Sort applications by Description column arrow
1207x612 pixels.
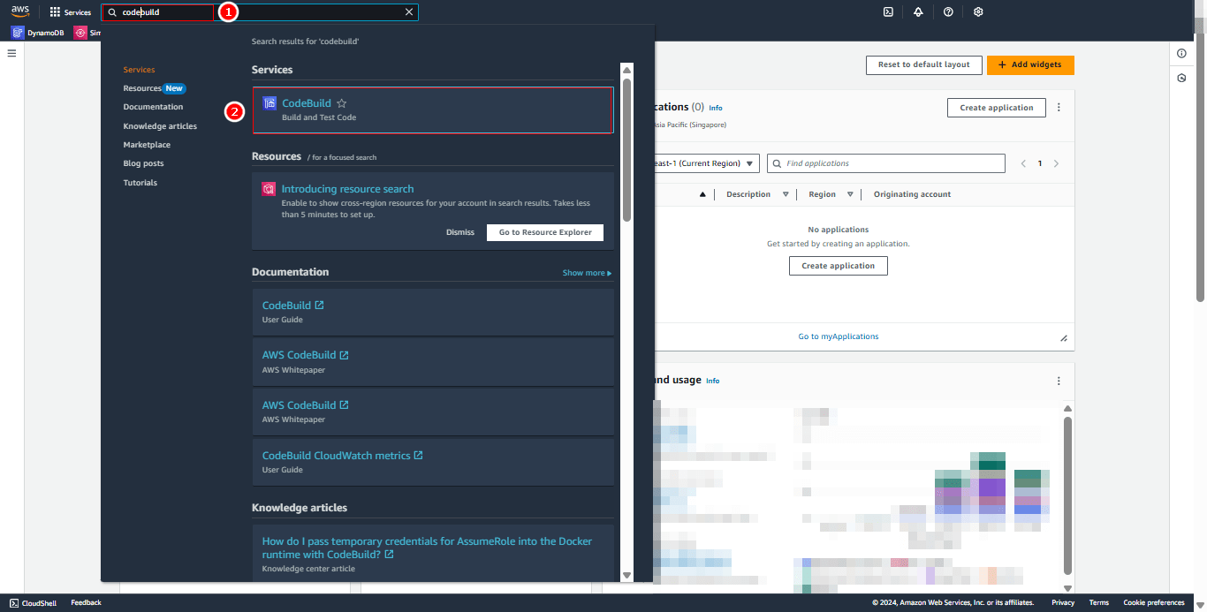[x=786, y=194]
